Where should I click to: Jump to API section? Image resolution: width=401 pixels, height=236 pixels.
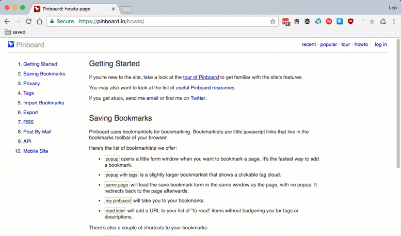27,141
